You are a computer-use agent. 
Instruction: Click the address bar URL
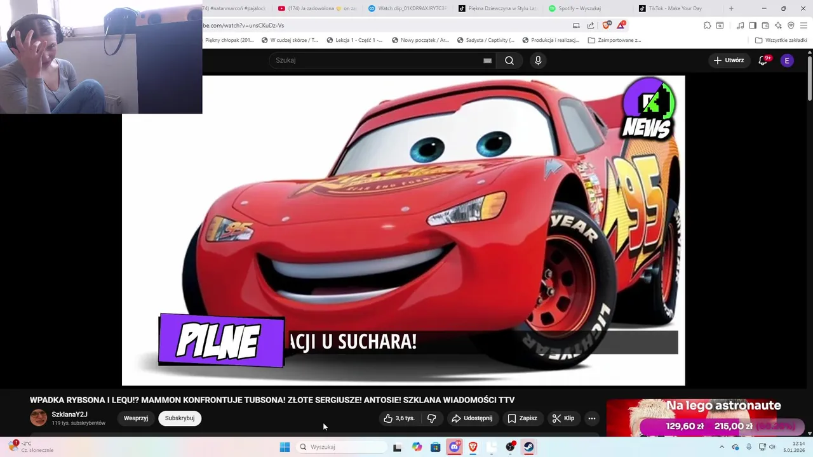(243, 25)
